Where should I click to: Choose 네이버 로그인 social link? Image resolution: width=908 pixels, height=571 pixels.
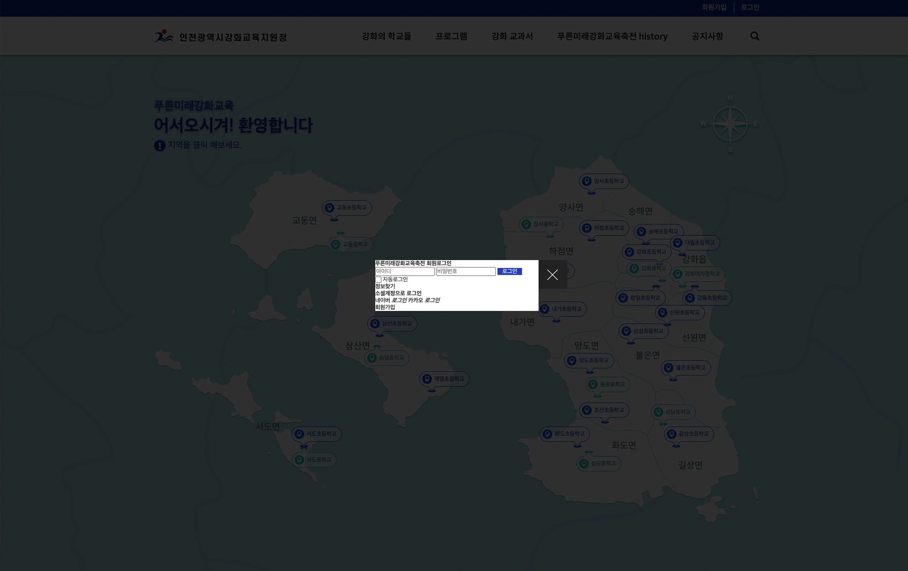pos(391,301)
